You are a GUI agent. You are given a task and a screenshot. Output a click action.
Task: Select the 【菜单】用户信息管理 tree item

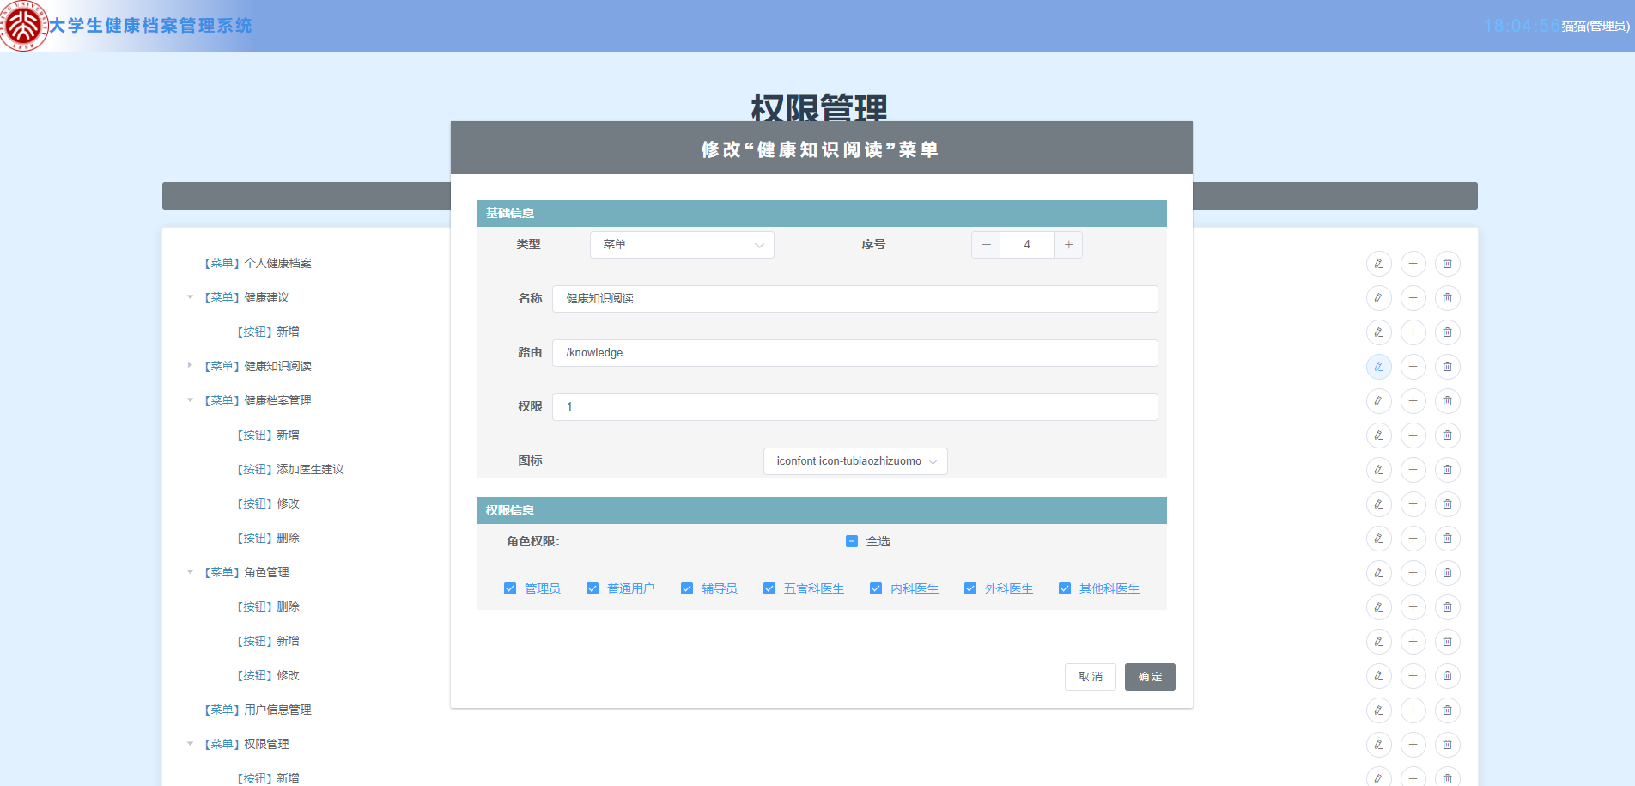pos(257,710)
